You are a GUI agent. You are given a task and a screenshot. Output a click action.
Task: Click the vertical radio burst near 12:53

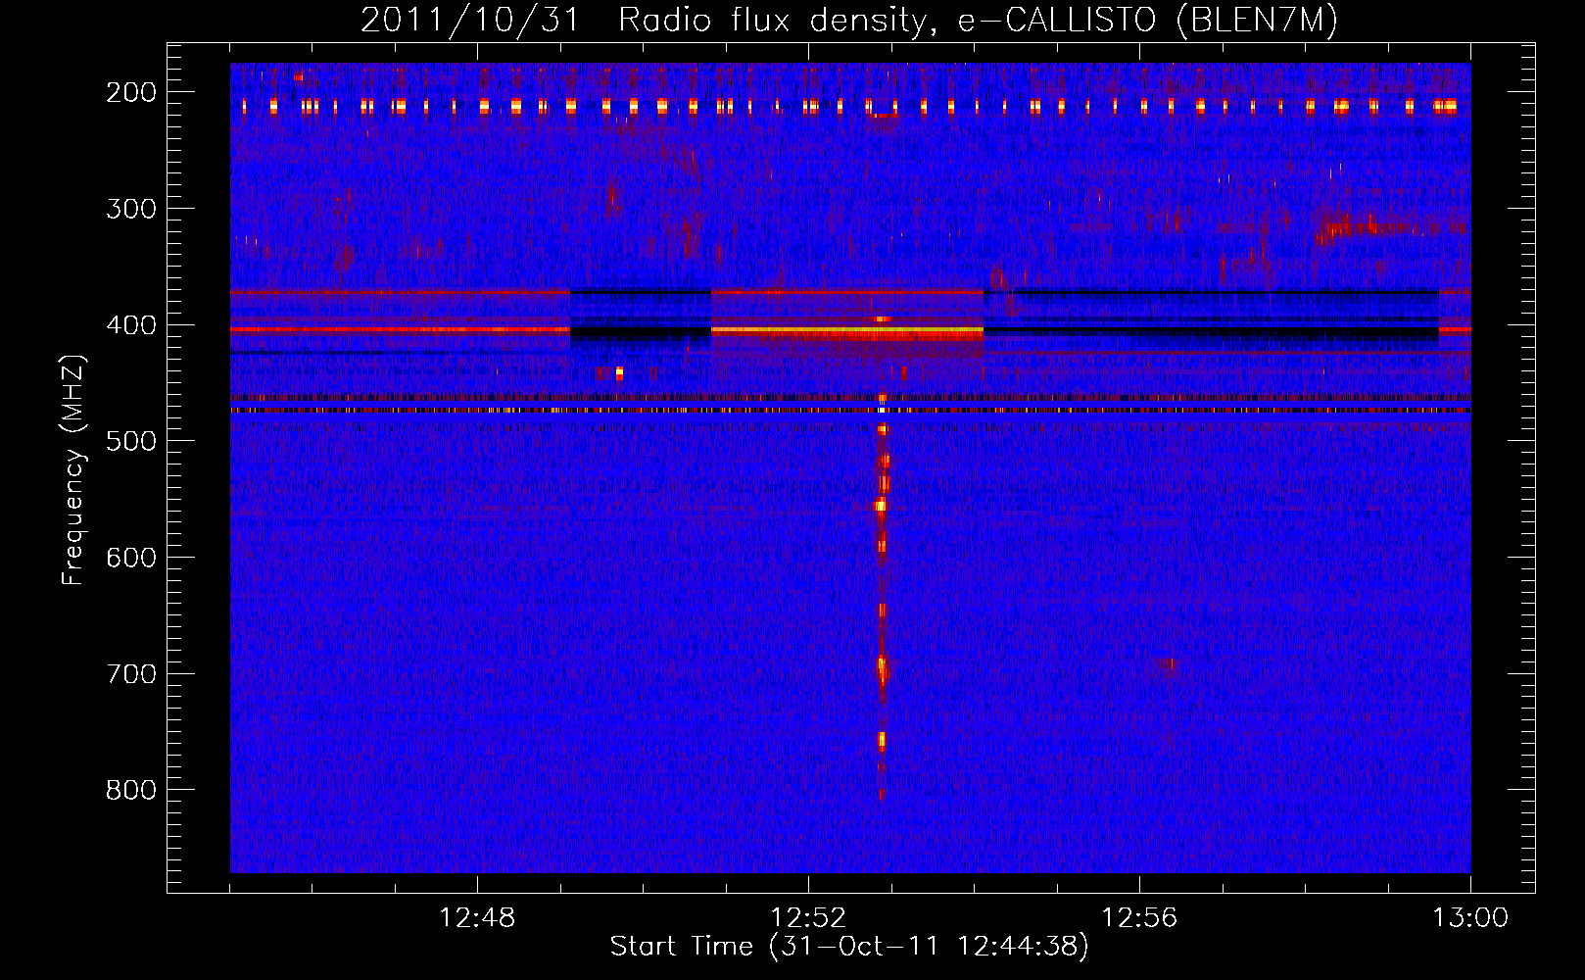click(x=882, y=598)
